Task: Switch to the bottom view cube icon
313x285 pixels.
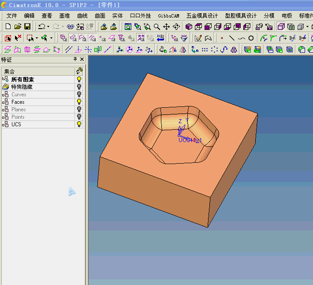Action: tap(227, 26)
